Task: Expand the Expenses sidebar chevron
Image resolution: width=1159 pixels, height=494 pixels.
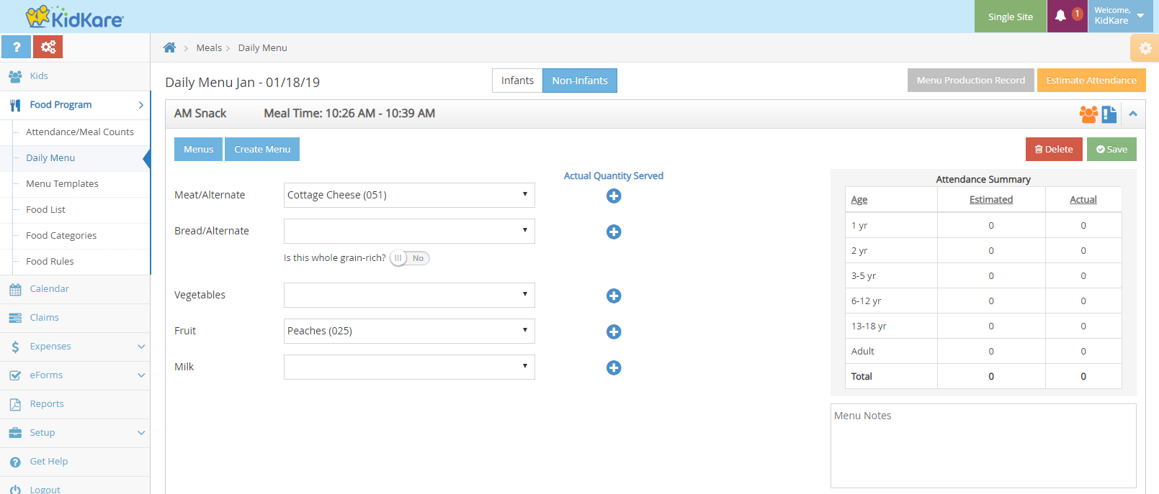Action: pos(141,347)
